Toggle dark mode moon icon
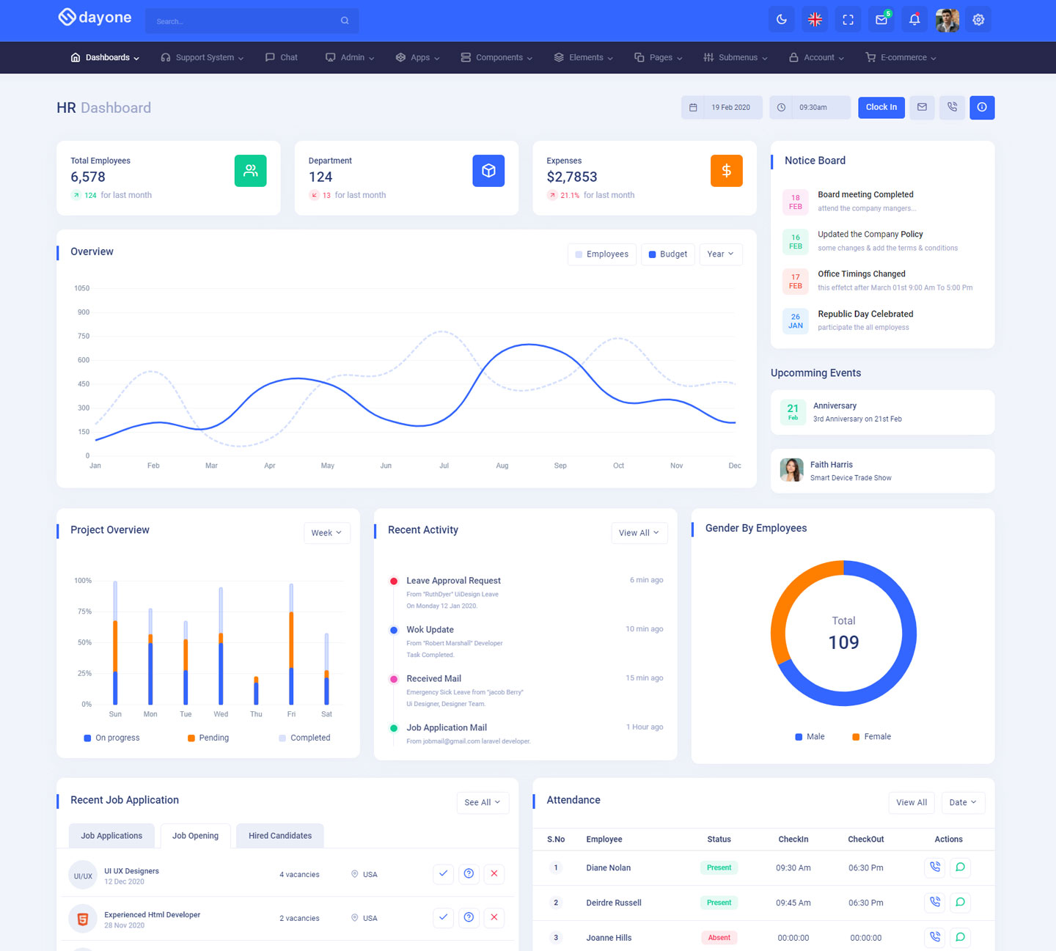The image size is (1056, 951). pyautogui.click(x=781, y=20)
